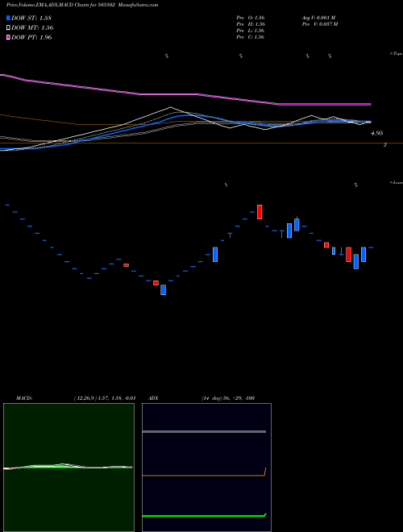
Task: Click the white DOW MT legend swatch
Action: click(8, 28)
